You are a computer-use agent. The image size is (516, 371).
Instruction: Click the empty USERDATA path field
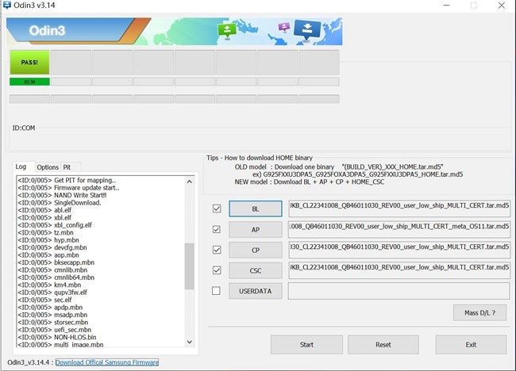tap(399, 291)
